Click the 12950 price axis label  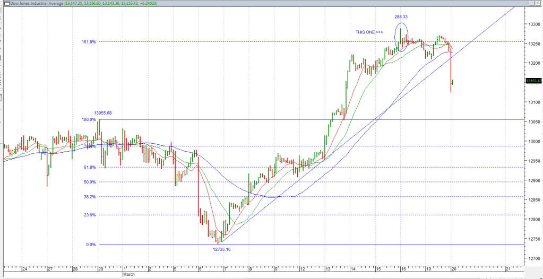(533, 161)
